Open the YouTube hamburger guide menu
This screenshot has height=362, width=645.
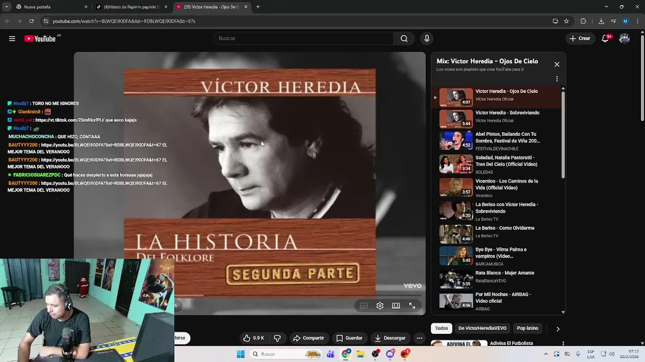click(12, 39)
